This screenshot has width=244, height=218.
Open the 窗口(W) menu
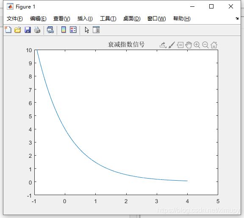(x=157, y=19)
